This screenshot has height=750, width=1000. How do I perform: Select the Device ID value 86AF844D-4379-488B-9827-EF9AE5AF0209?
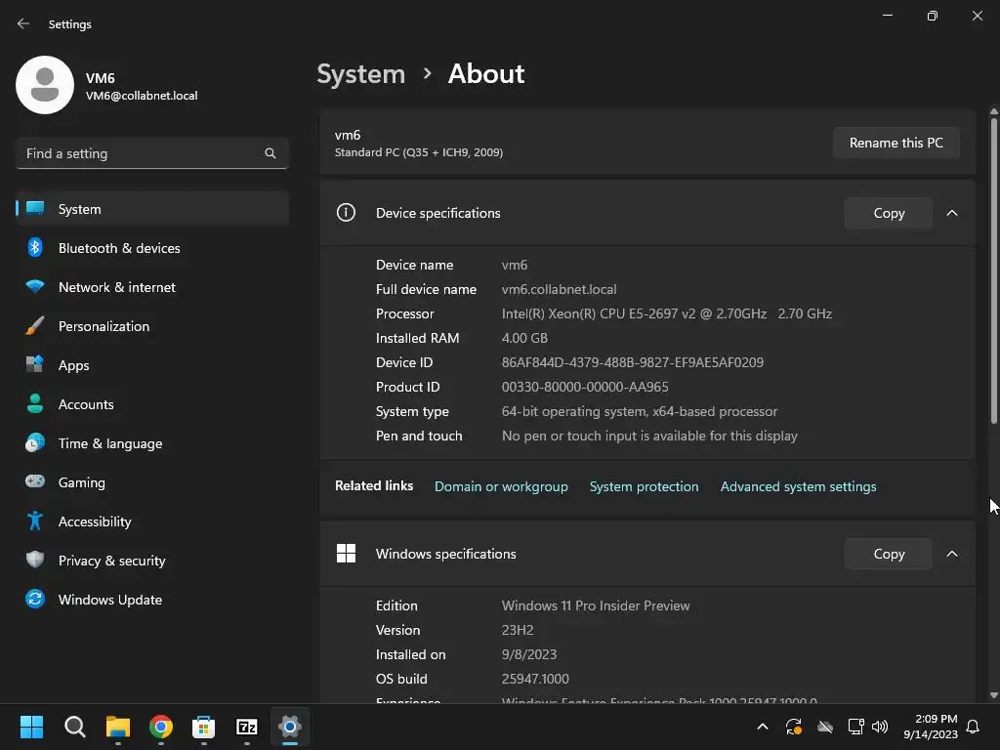(x=633, y=362)
